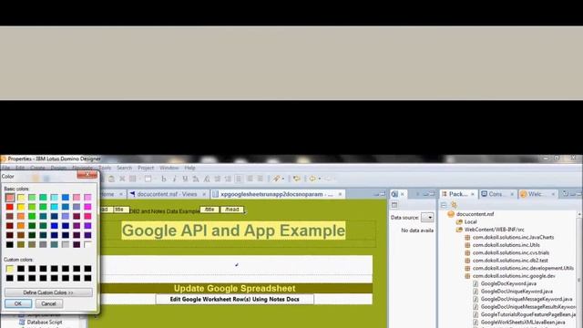Close the docucontent.nsf - Views tab

pos(204,194)
